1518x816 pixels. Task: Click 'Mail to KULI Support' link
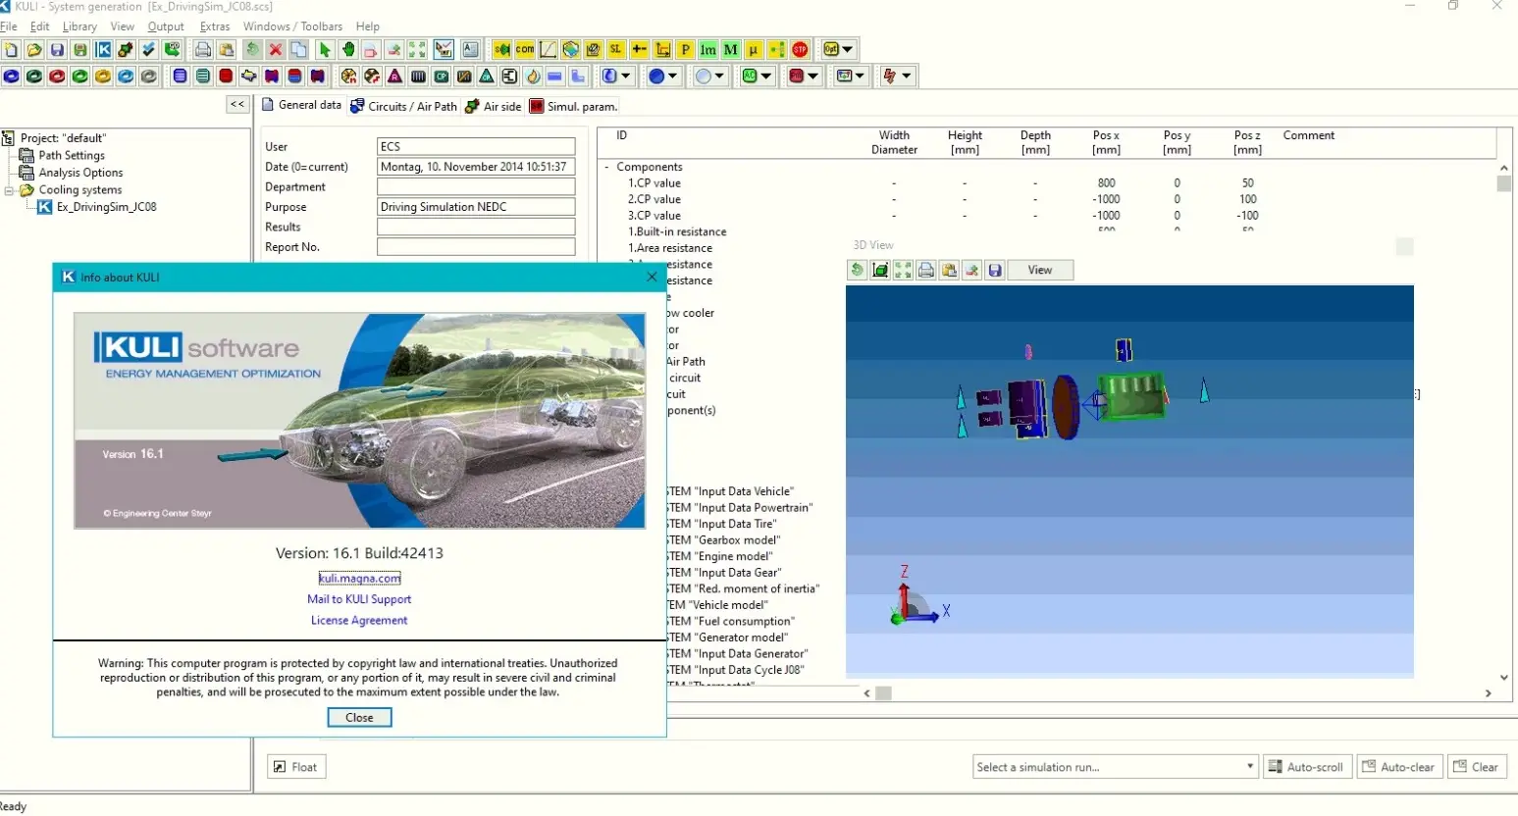pos(359,599)
